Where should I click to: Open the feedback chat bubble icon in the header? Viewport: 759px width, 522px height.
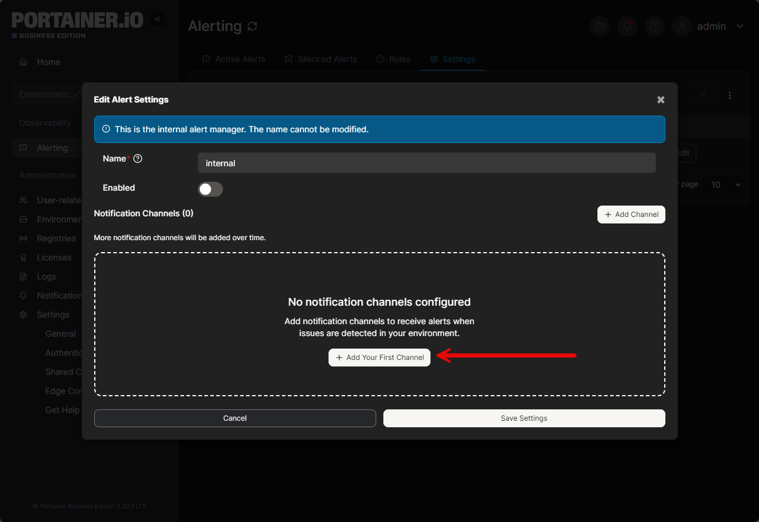600,26
